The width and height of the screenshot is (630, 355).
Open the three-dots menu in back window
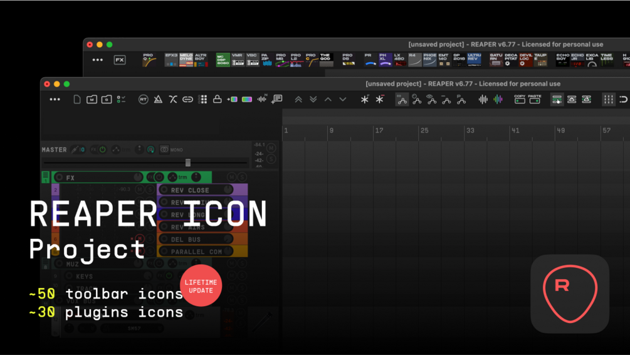point(98,60)
